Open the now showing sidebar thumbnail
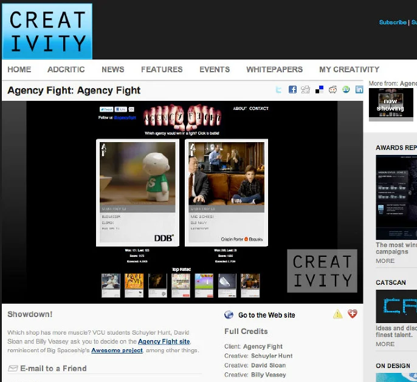 (391, 103)
